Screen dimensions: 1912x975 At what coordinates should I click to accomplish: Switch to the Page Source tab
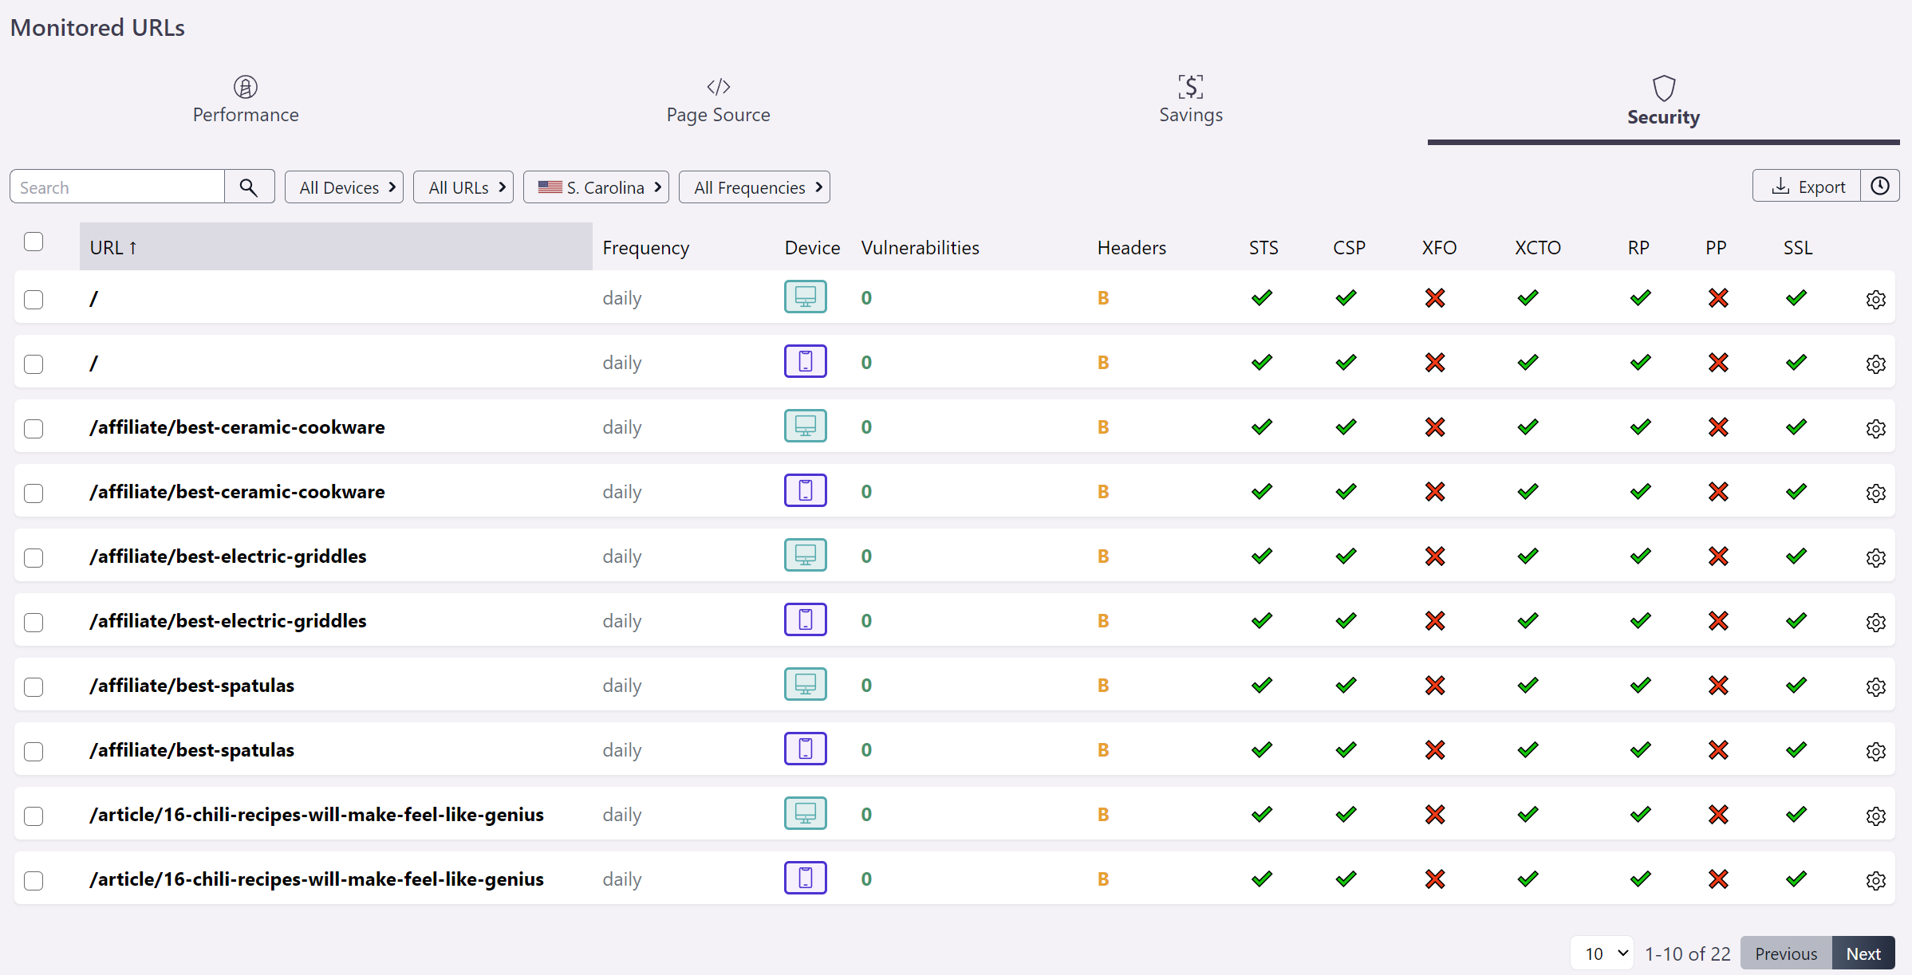coord(718,100)
